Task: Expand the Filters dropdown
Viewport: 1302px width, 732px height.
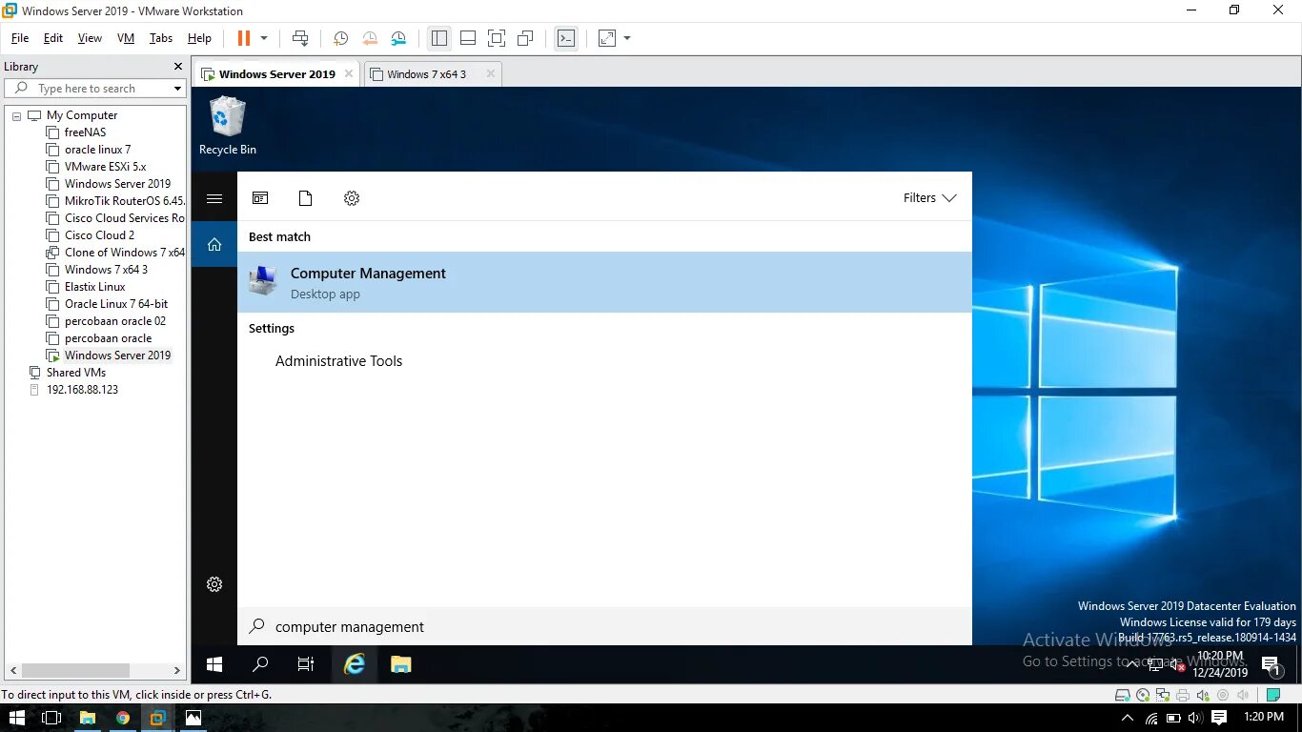Action: [x=930, y=198]
